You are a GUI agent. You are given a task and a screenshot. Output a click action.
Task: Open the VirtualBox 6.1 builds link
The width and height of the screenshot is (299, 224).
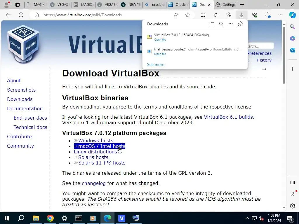228,117
